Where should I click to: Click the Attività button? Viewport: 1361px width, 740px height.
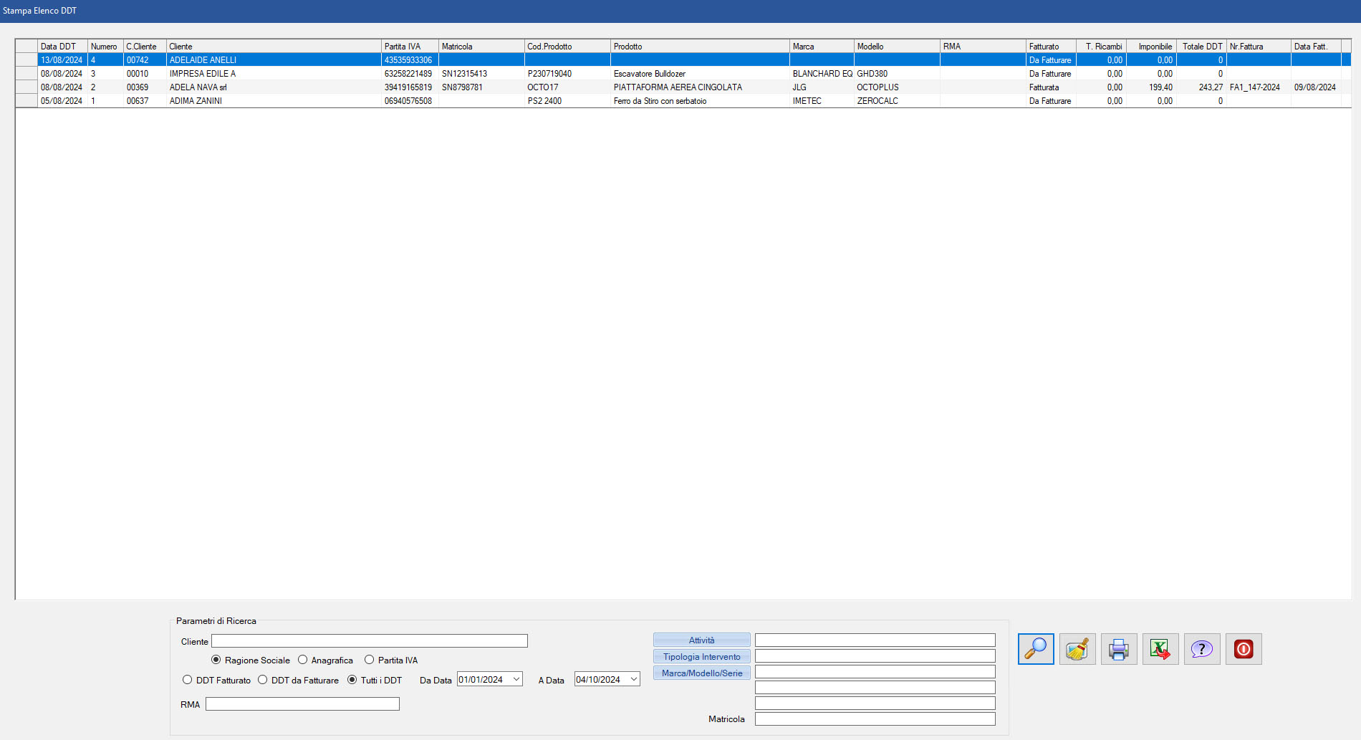(x=701, y=640)
